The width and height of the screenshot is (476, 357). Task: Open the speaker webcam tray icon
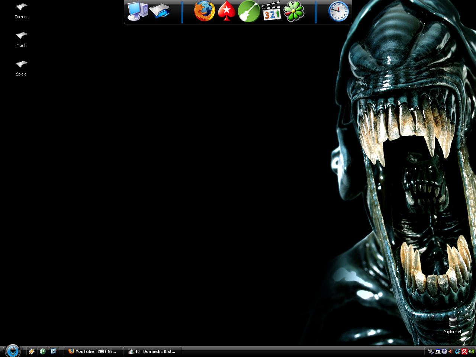click(x=431, y=351)
